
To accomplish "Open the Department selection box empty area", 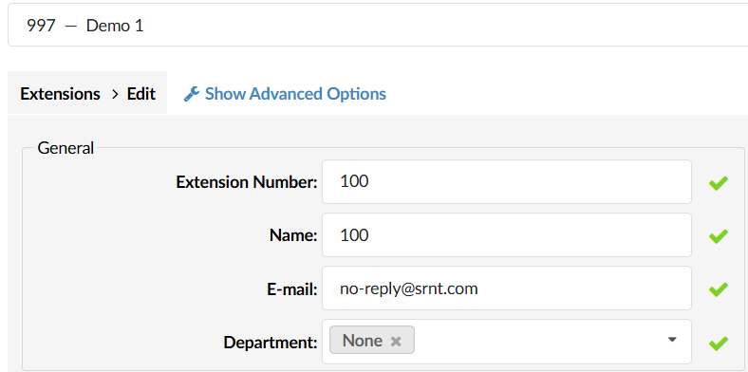I will 539,342.
